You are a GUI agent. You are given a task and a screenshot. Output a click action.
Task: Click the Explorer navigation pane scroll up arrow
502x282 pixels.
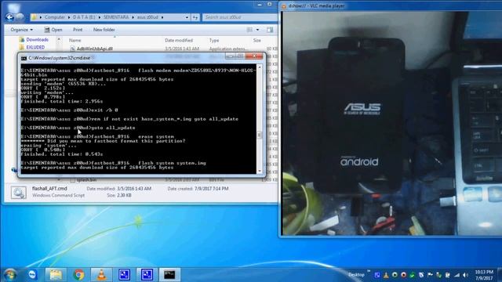59,39
